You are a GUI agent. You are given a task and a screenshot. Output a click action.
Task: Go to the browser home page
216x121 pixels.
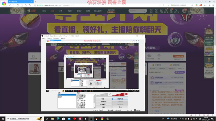pos(22,5)
